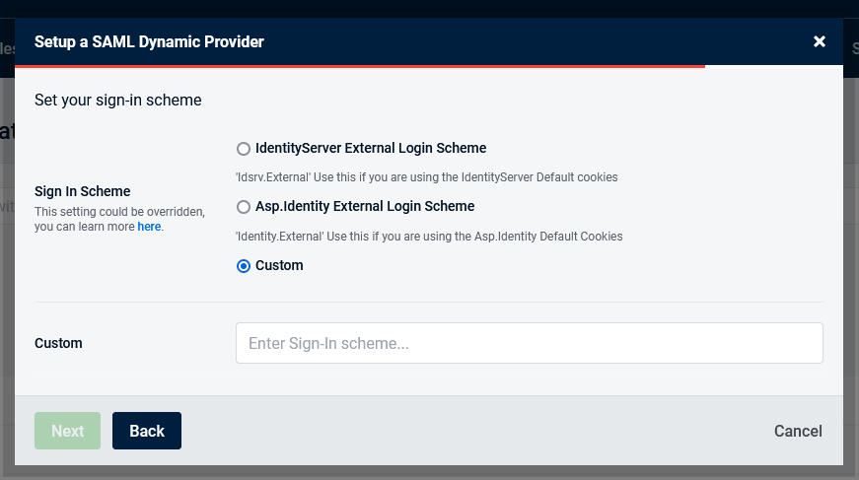Click the "Sign In Scheme" section label
Screen dimensions: 859x480
click(83, 191)
